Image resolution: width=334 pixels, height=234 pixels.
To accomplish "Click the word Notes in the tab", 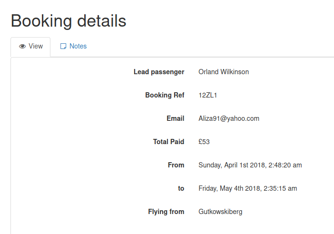I will point(78,46).
